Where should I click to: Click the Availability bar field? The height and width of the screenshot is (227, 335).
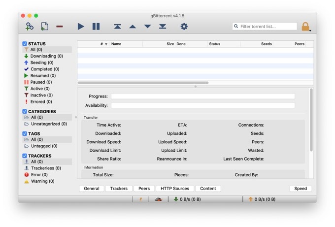coord(203,105)
